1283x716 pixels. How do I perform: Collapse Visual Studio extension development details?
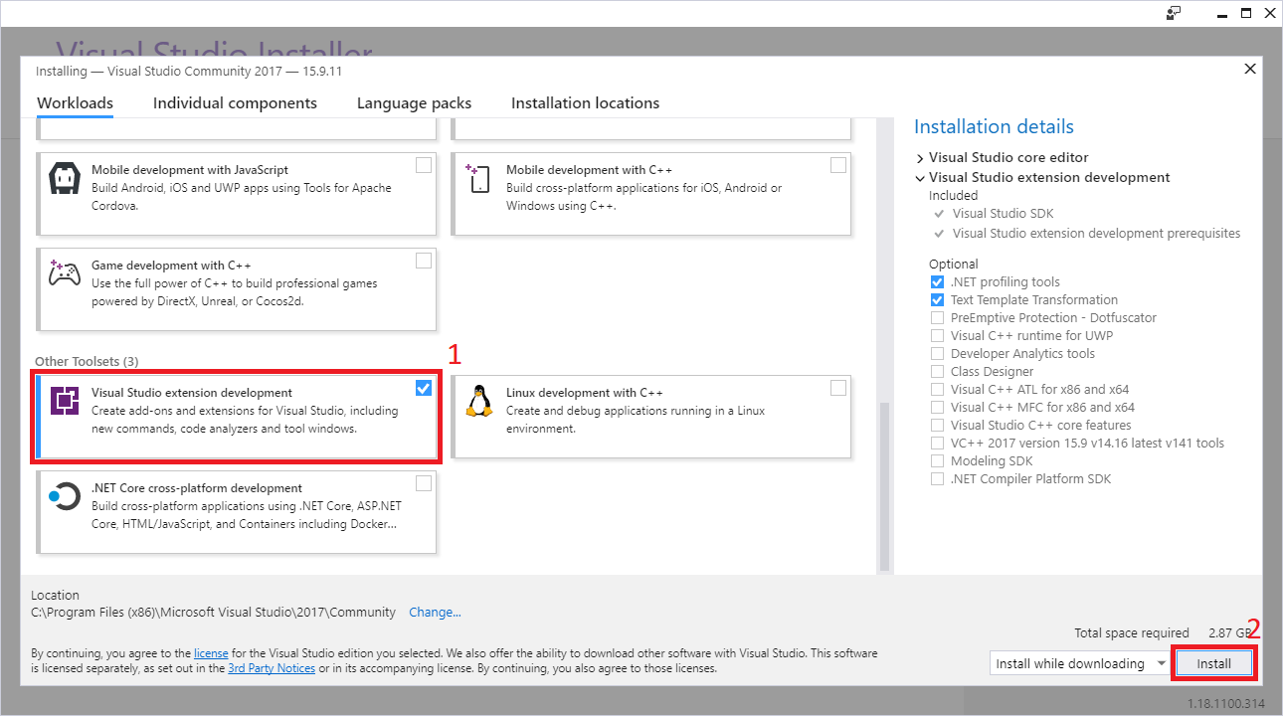(x=920, y=178)
